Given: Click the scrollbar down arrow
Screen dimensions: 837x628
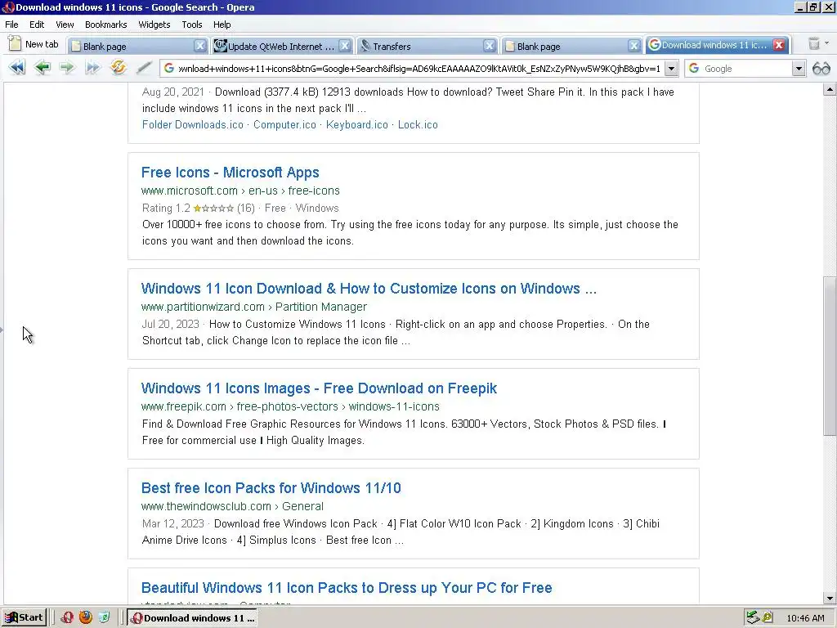Looking at the screenshot, I should (830, 598).
